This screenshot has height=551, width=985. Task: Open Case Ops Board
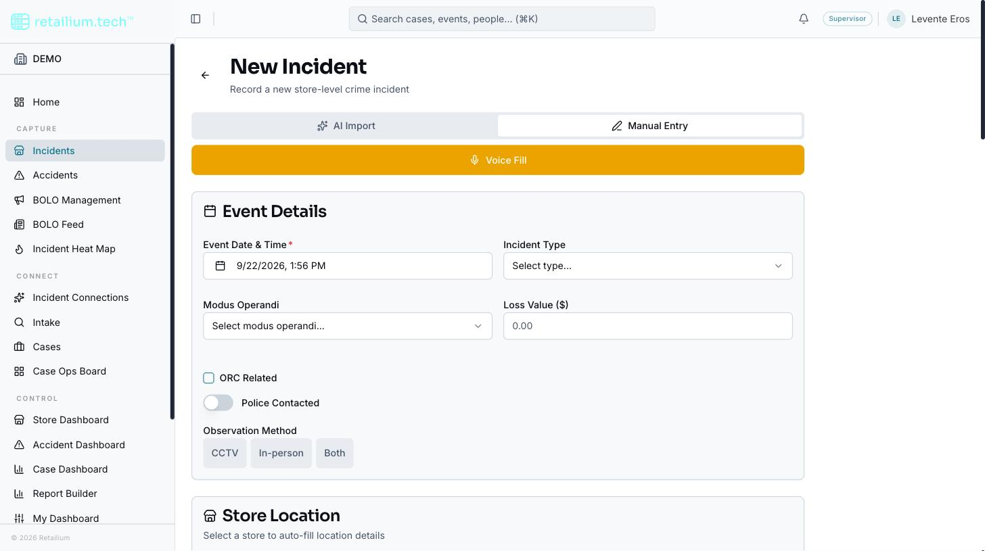point(85,371)
